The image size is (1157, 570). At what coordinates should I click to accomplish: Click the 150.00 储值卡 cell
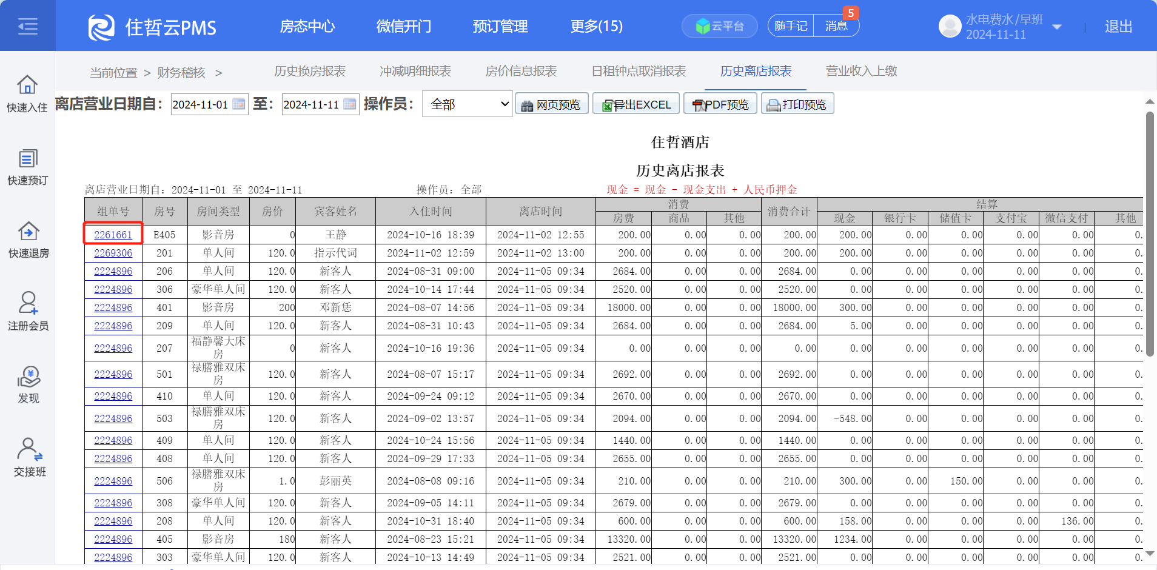pos(956,481)
